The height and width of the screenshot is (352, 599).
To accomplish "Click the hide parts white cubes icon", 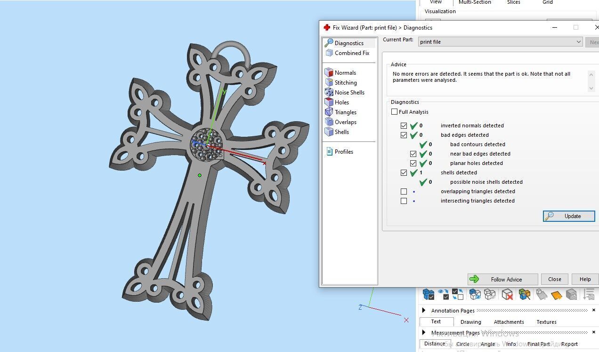I will tap(490, 294).
